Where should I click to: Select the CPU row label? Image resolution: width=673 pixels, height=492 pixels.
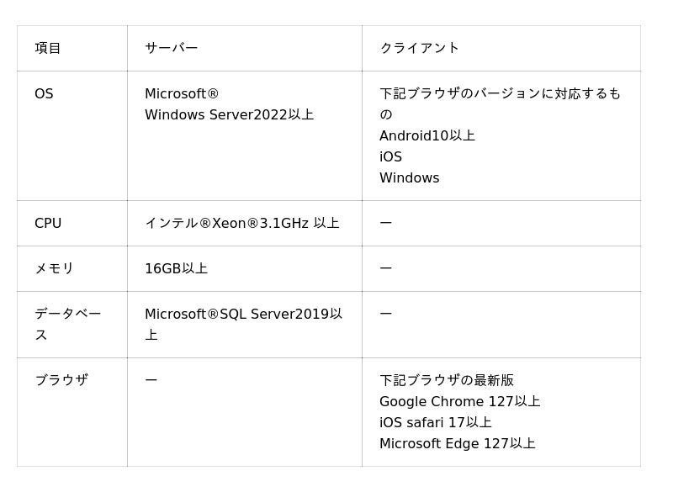point(48,224)
